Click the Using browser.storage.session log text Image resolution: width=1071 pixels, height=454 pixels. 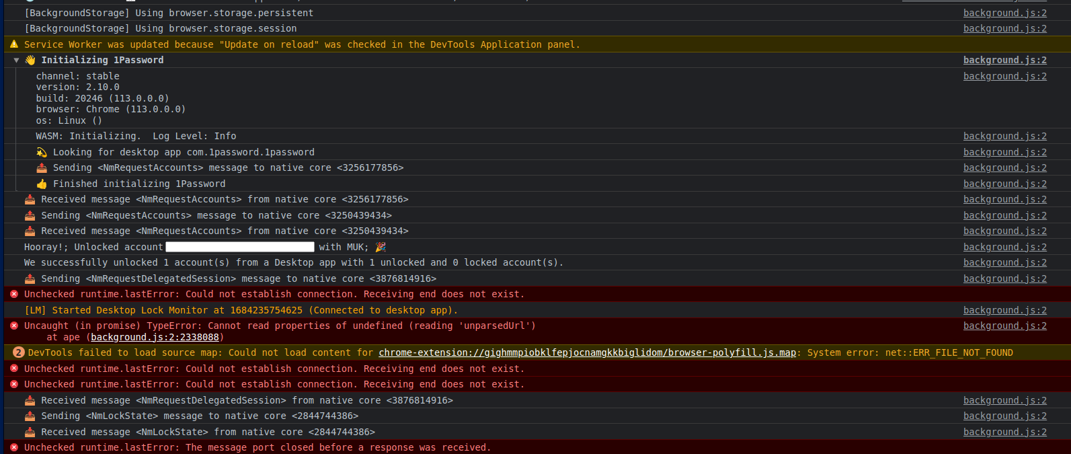coord(161,28)
